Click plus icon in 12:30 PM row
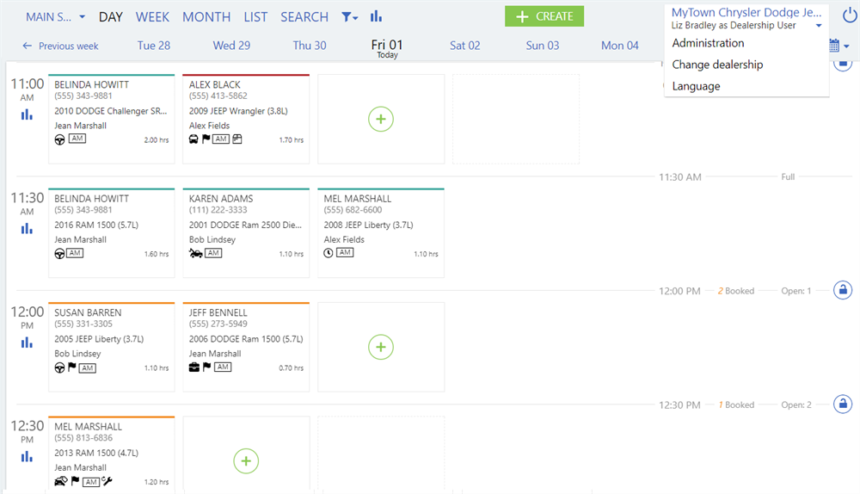This screenshot has width=860, height=494. (246, 461)
